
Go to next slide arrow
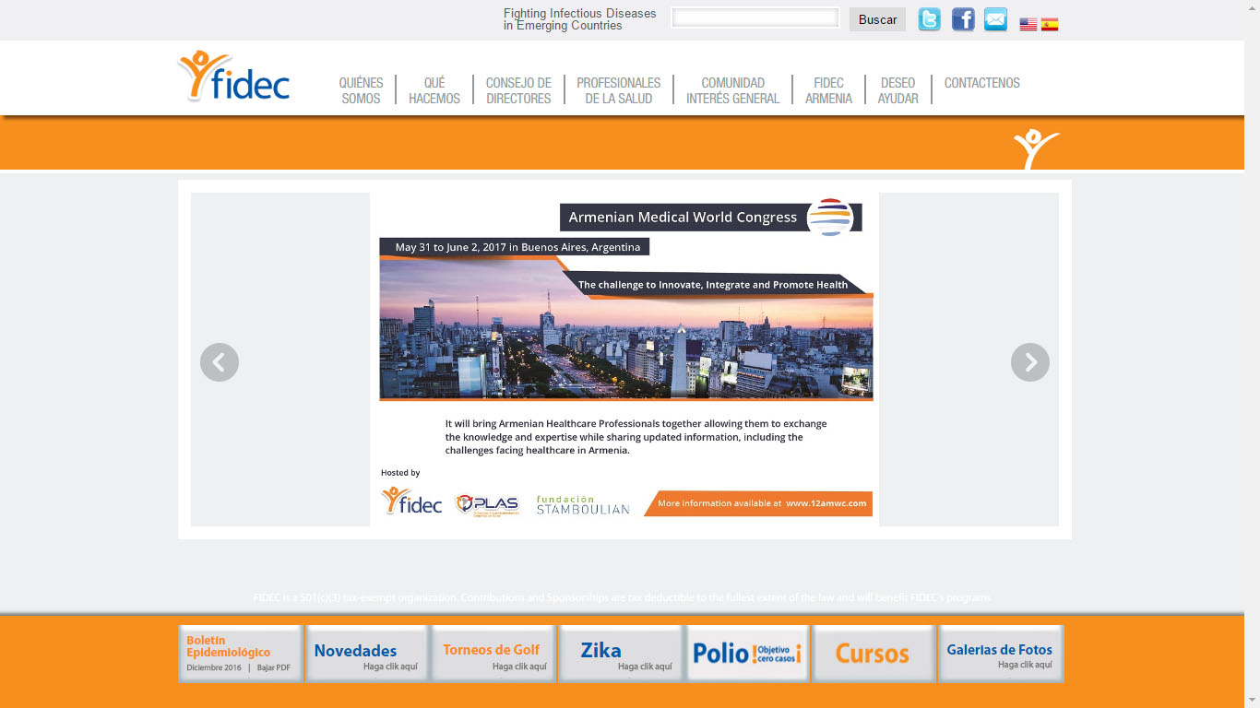(x=1030, y=362)
